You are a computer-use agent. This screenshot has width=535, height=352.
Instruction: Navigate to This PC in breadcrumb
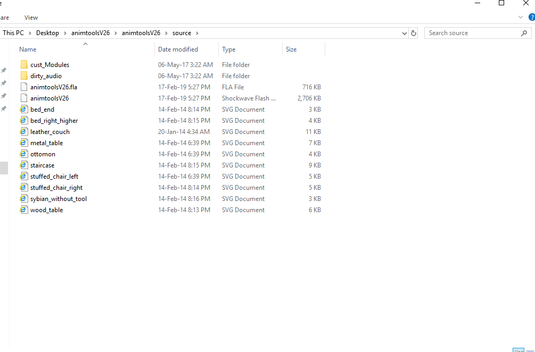[x=13, y=33]
